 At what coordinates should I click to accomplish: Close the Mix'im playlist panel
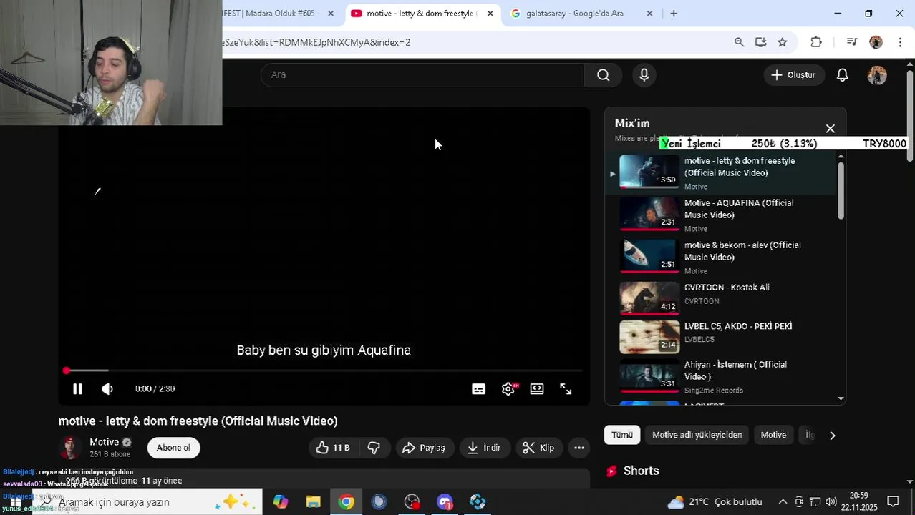831,129
